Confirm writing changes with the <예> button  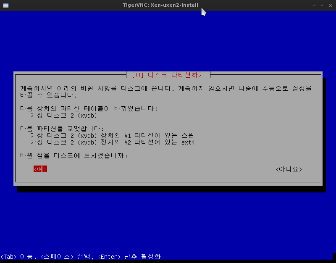click(x=40, y=169)
